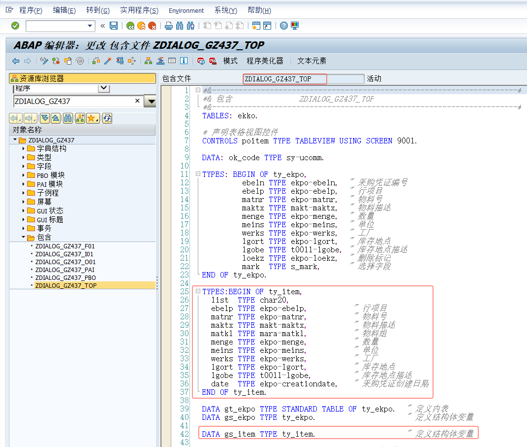Collapse the command field with the double chevron

point(102,26)
